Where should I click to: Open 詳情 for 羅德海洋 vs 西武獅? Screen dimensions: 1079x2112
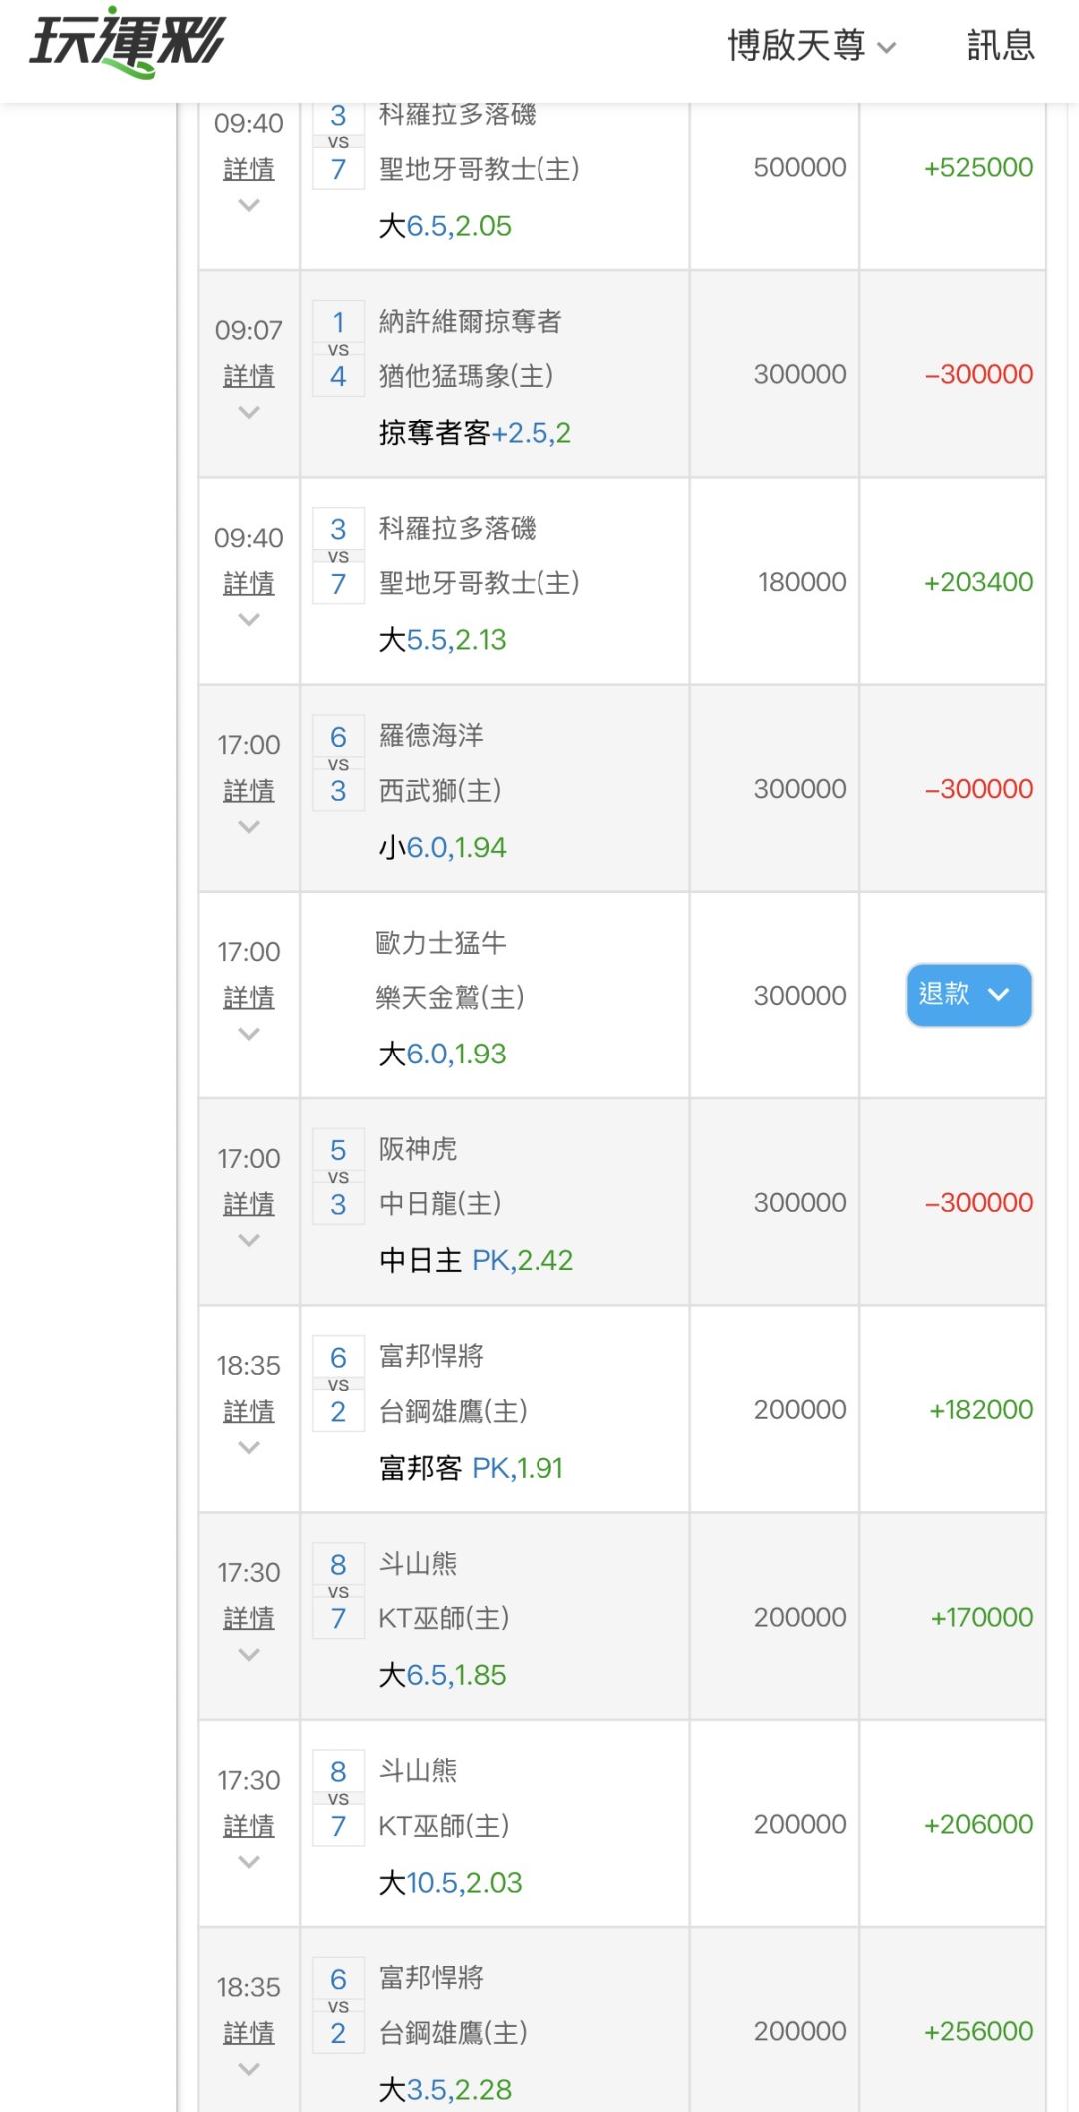point(249,791)
